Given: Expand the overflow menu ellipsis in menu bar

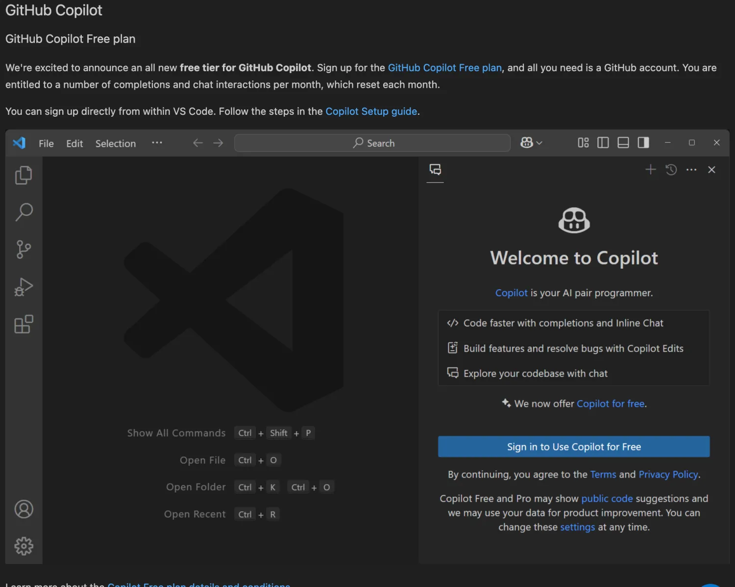Looking at the screenshot, I should [157, 143].
